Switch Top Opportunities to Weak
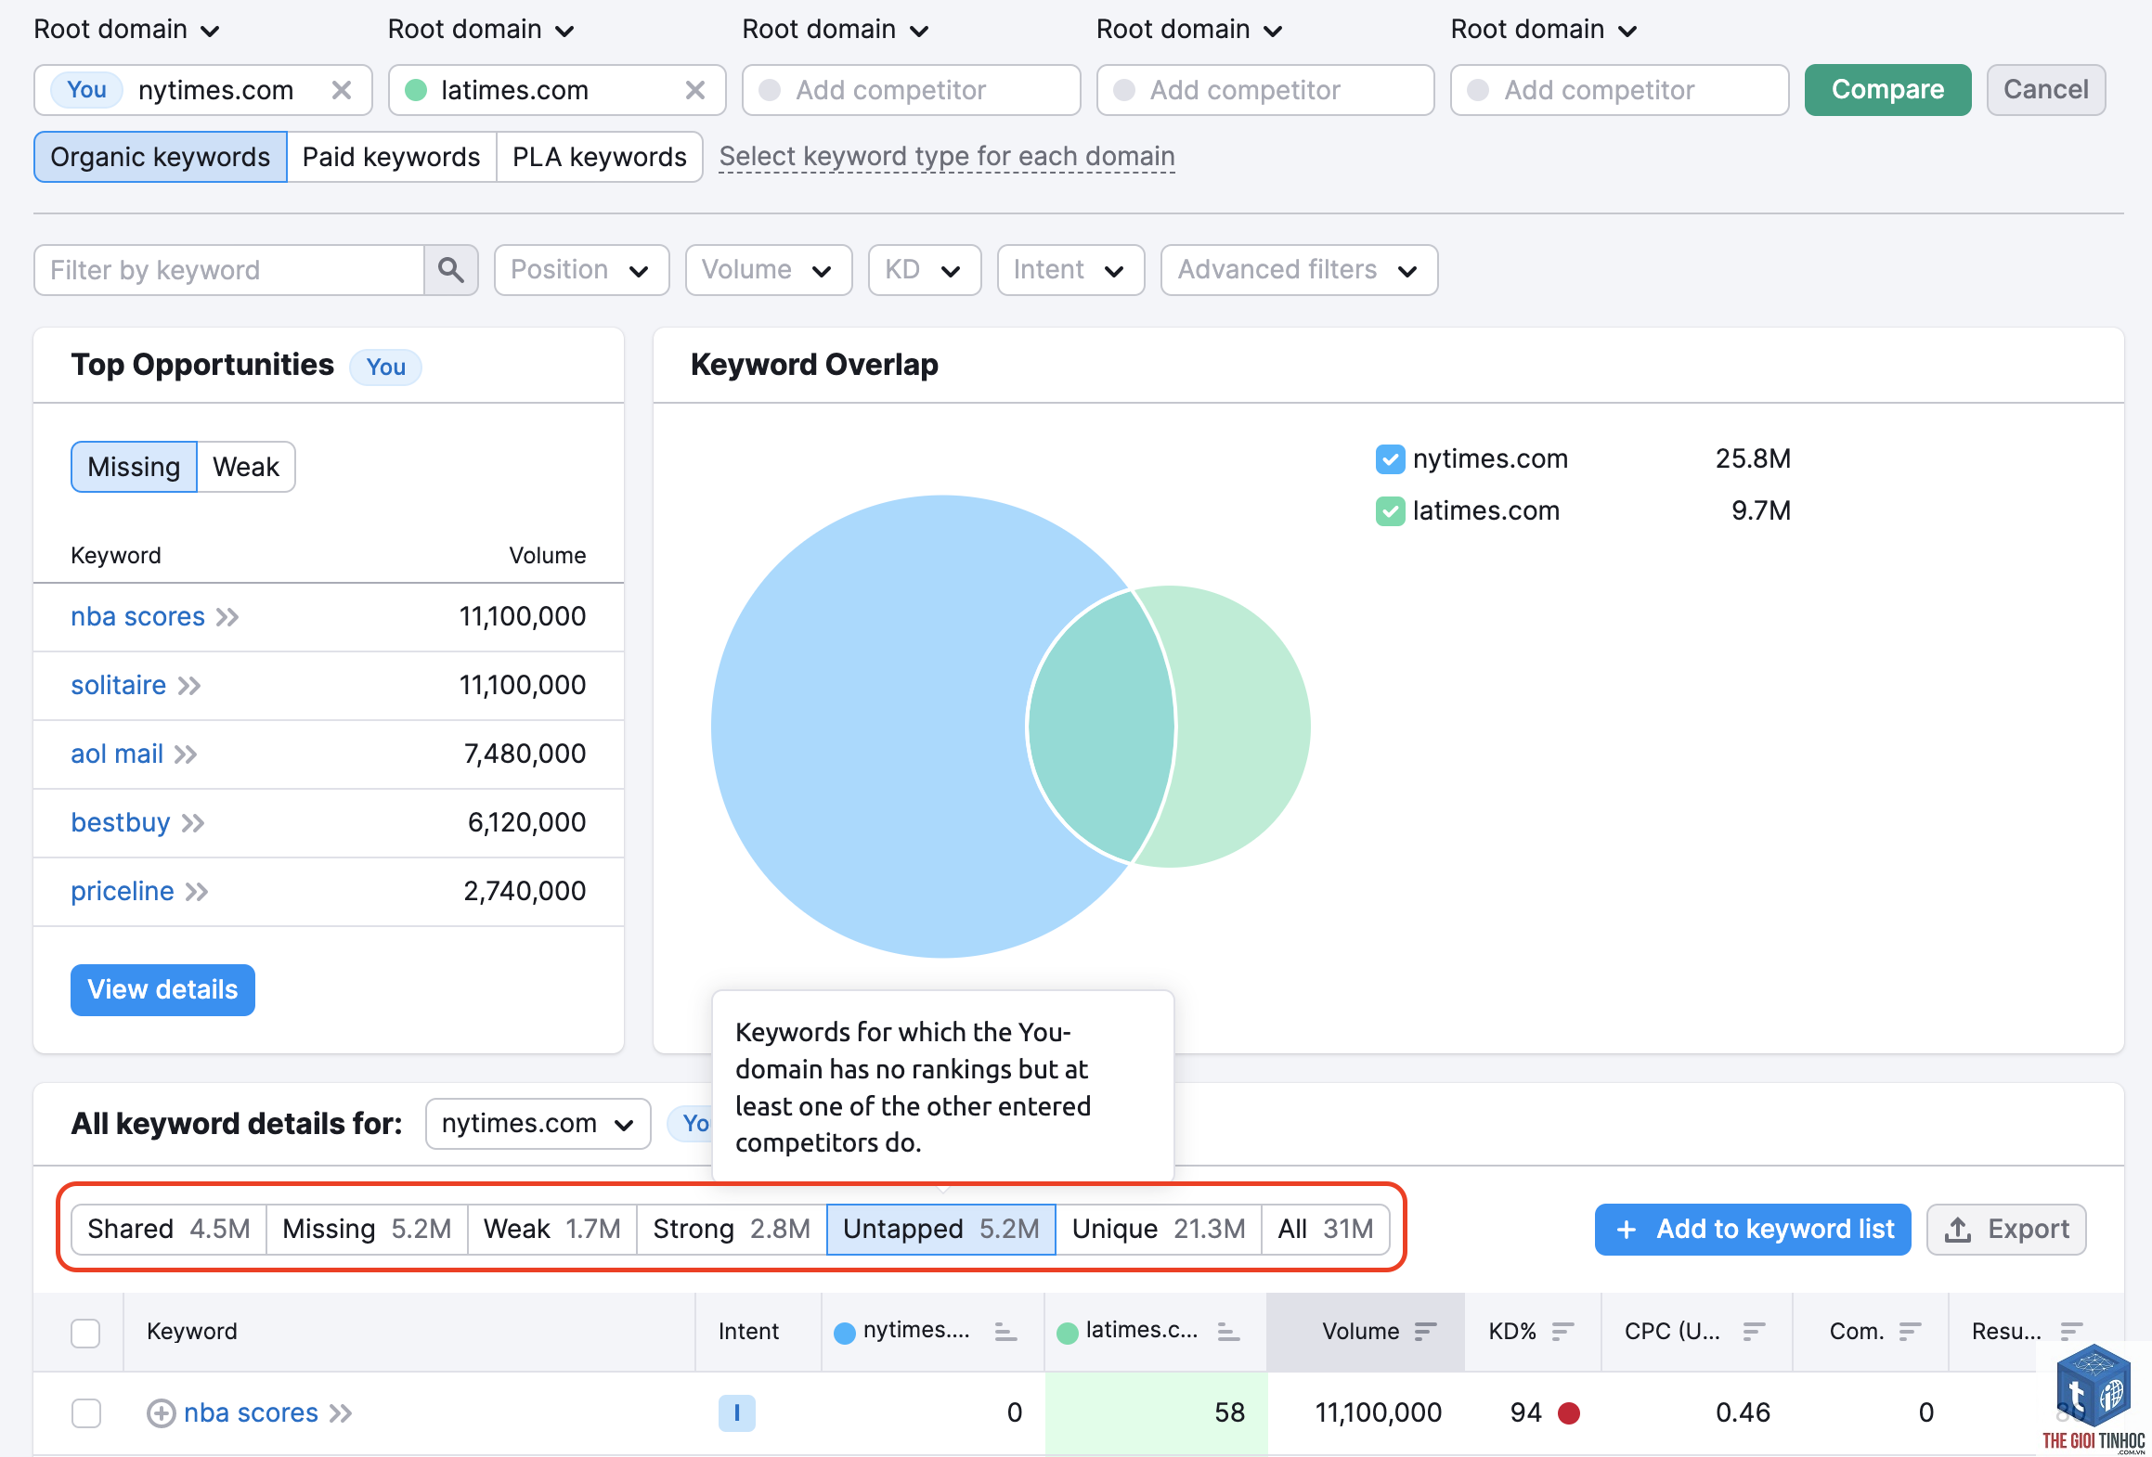The image size is (2152, 1457). 246,467
